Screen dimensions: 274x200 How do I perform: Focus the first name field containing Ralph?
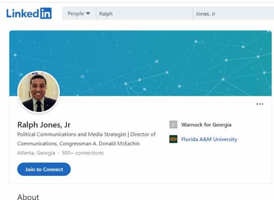click(144, 14)
